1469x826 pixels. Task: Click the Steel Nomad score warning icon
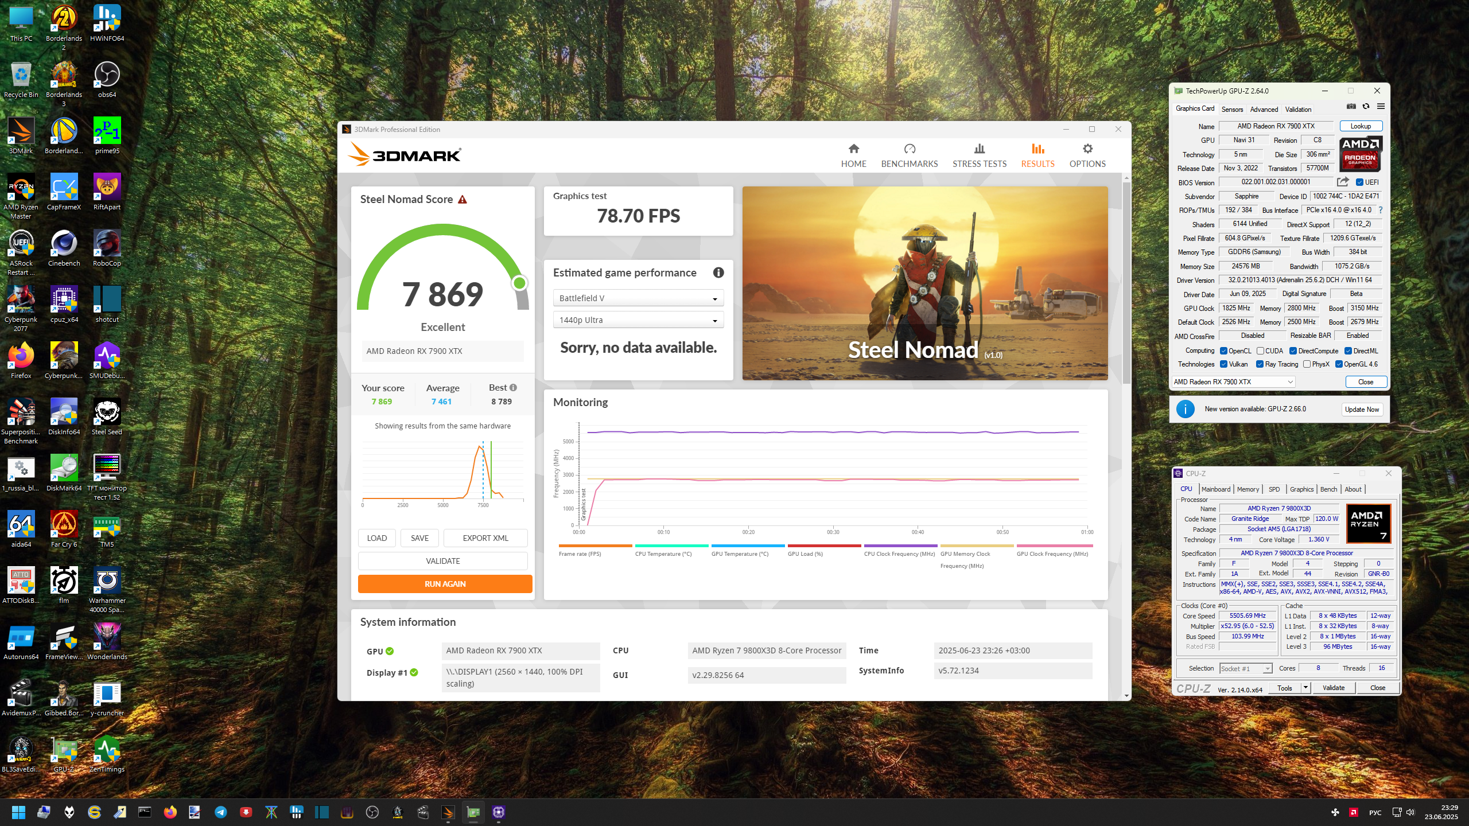click(463, 200)
